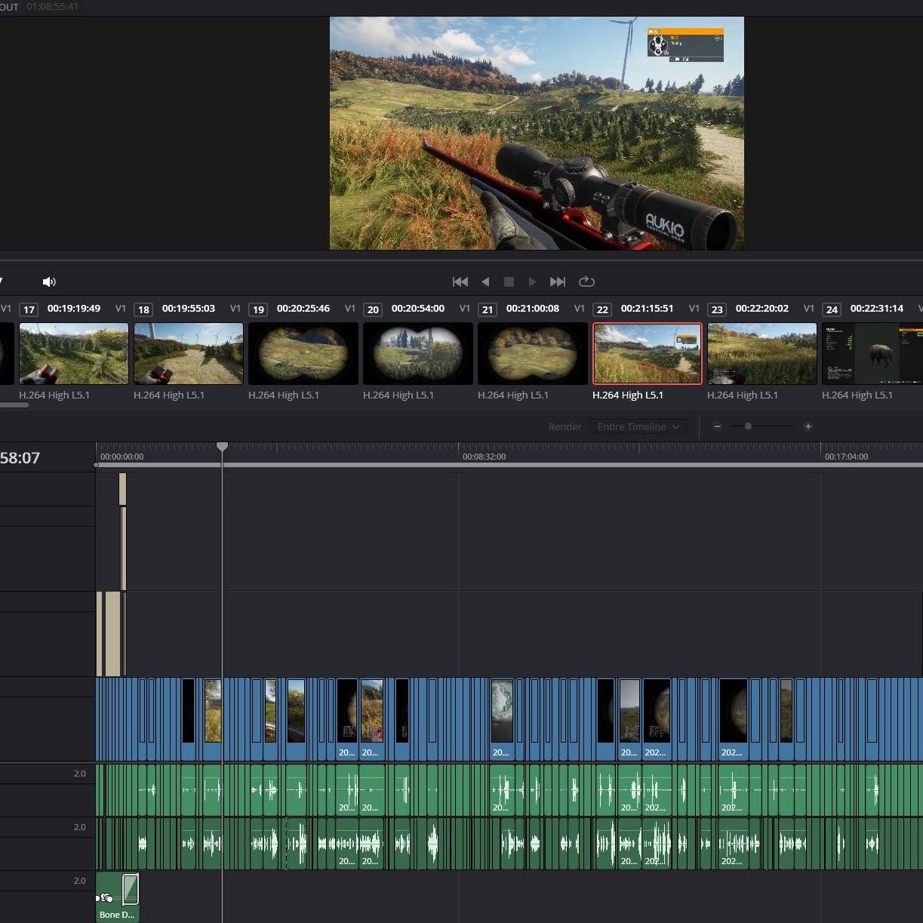Mute the viewer speaker icon
The width and height of the screenshot is (923, 923).
click(x=50, y=282)
